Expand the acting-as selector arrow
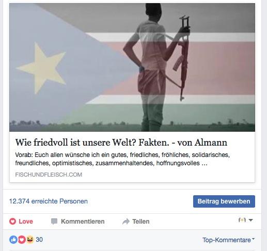267x251 pixels. point(251,220)
